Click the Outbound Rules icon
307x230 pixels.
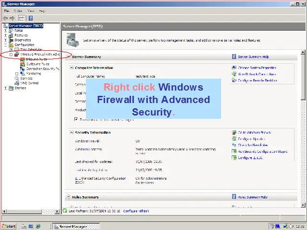click(x=23, y=64)
